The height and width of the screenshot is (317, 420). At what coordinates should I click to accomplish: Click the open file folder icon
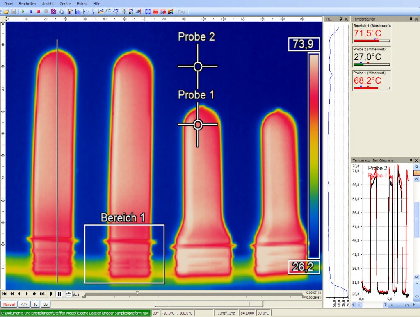[7, 11]
